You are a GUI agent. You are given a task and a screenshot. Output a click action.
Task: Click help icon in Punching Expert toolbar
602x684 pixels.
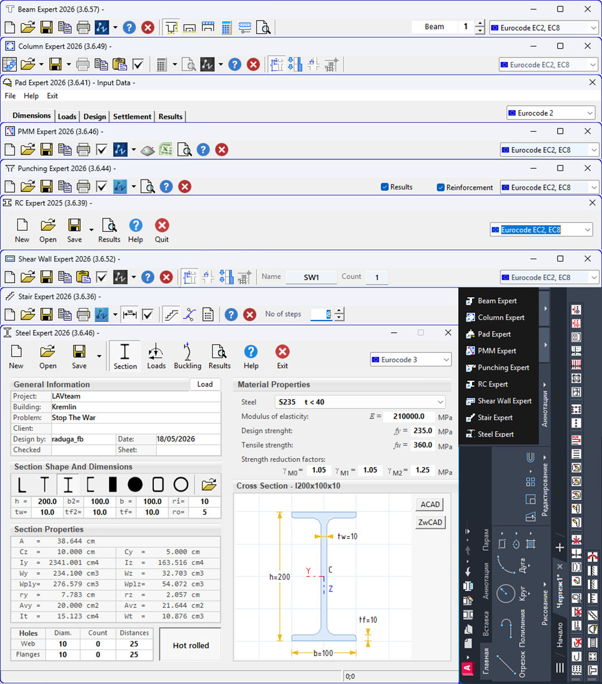[x=166, y=187]
